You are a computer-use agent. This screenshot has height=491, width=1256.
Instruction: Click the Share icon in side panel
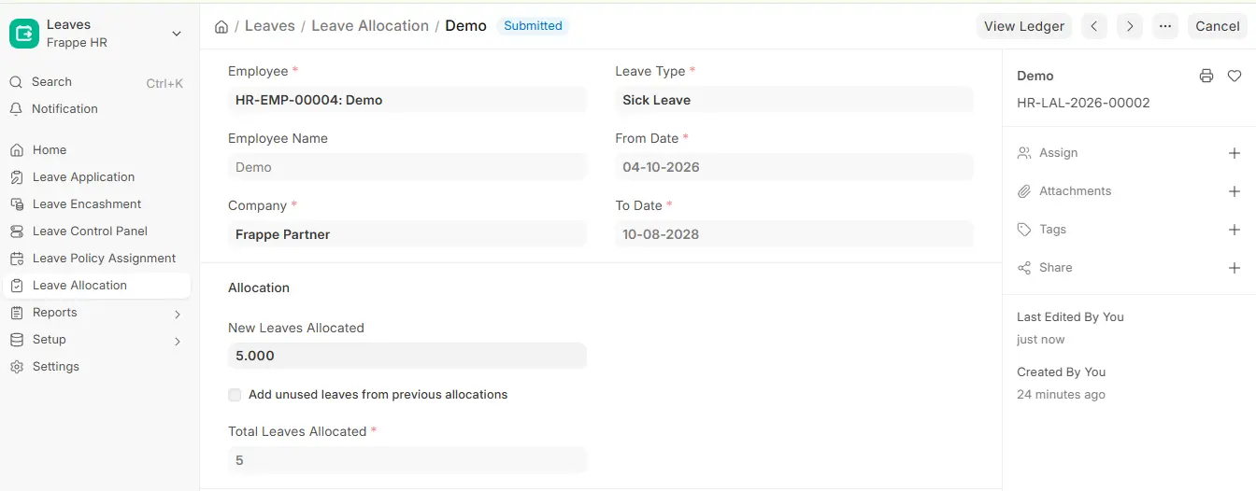(1024, 268)
